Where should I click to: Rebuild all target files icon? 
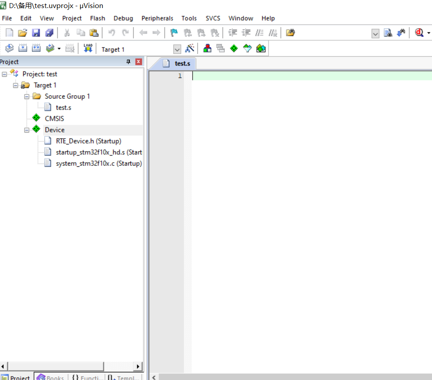(36, 48)
